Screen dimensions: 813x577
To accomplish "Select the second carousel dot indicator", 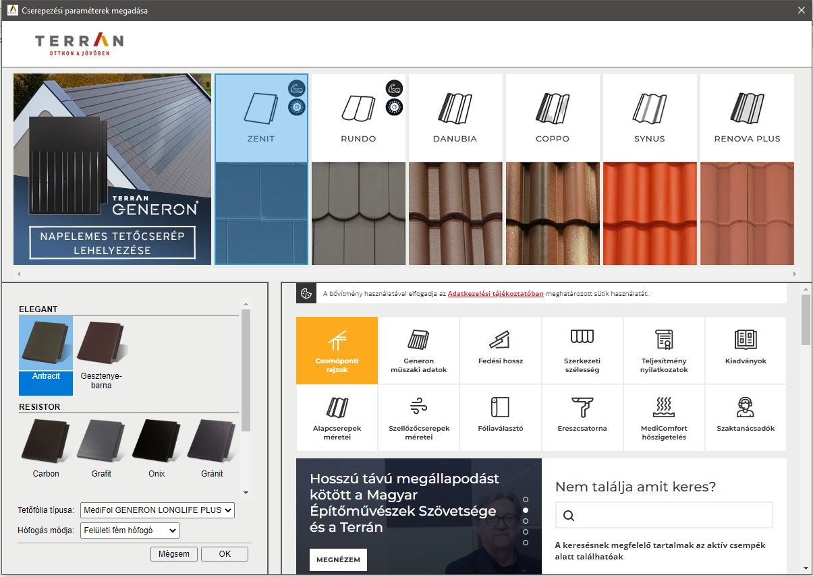I will pos(526,510).
